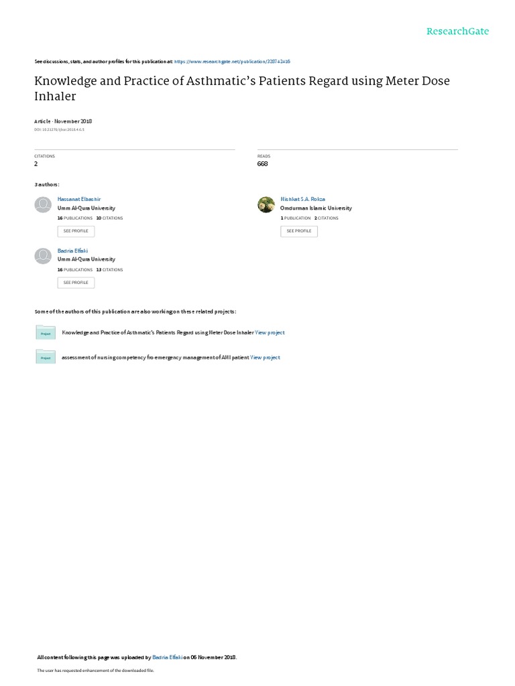Open Hassanat Elbashir's author name link

tap(79, 199)
